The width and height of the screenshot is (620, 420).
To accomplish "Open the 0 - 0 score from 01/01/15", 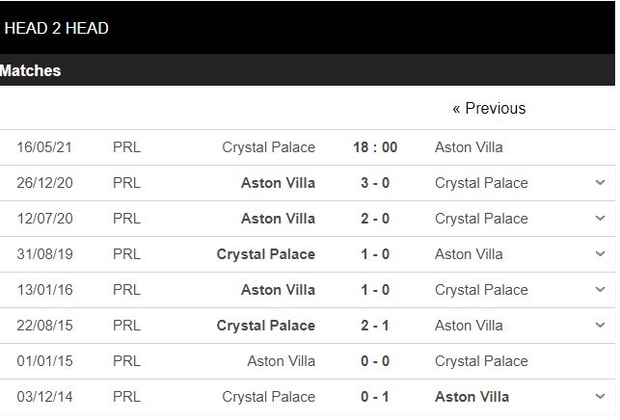I will (x=375, y=361).
